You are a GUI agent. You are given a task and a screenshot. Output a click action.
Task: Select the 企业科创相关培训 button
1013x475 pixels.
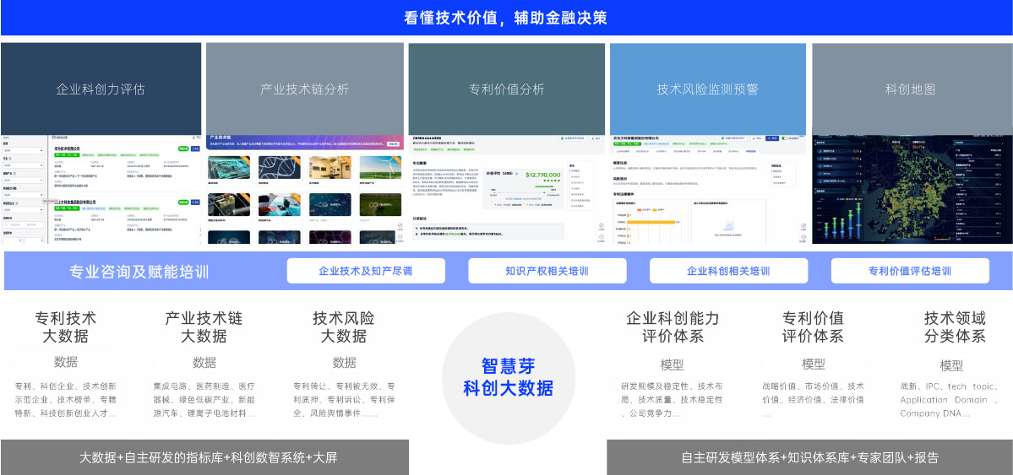coord(728,271)
